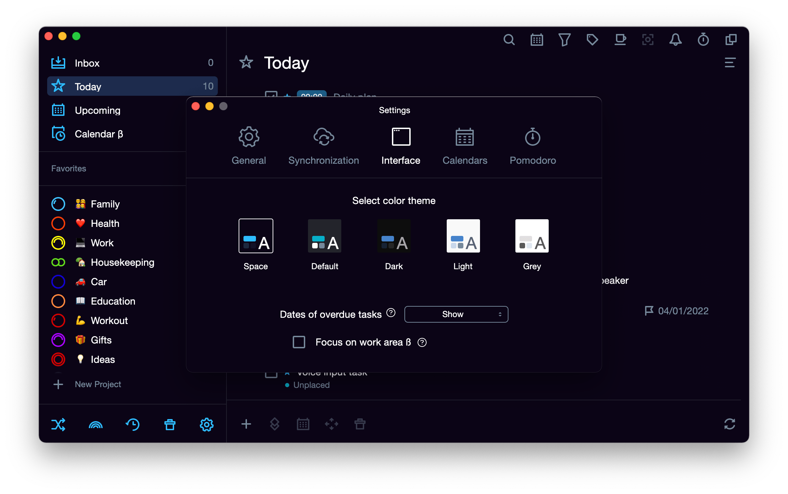Select Today in the sidebar
788x494 pixels.
pyautogui.click(x=132, y=86)
